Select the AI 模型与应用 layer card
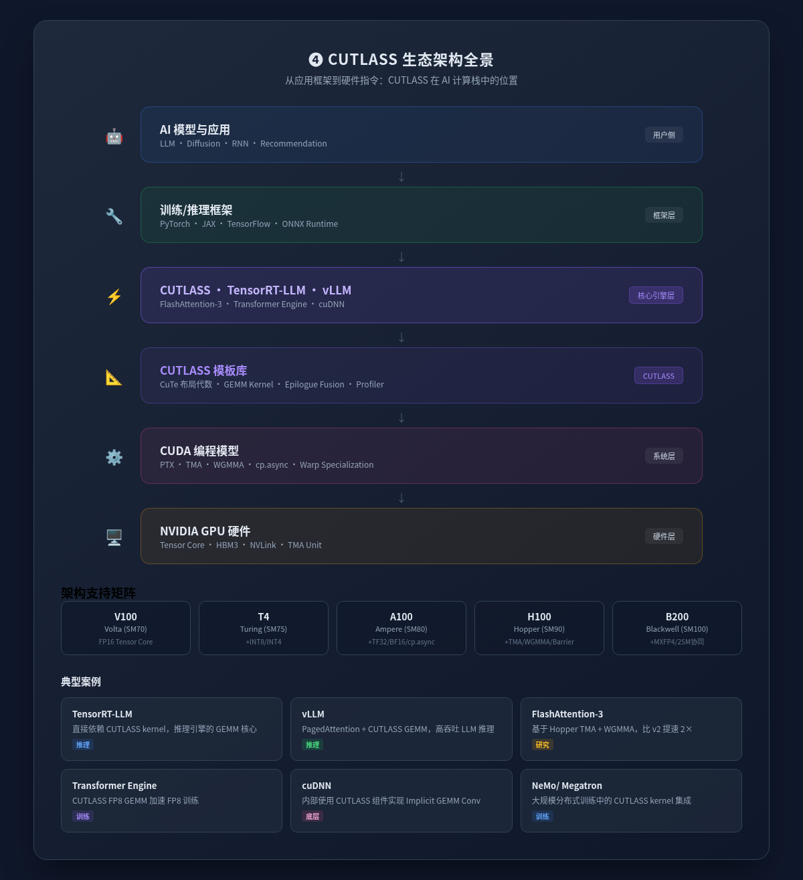Image resolution: width=803 pixels, height=880 pixels. pos(422,135)
